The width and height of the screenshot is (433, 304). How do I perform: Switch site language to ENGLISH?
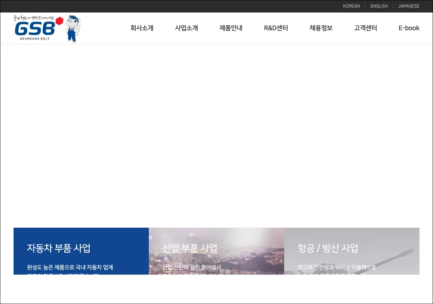click(379, 6)
